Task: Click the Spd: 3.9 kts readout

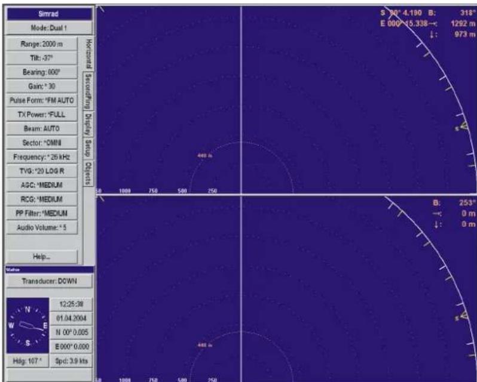Action: tap(71, 361)
